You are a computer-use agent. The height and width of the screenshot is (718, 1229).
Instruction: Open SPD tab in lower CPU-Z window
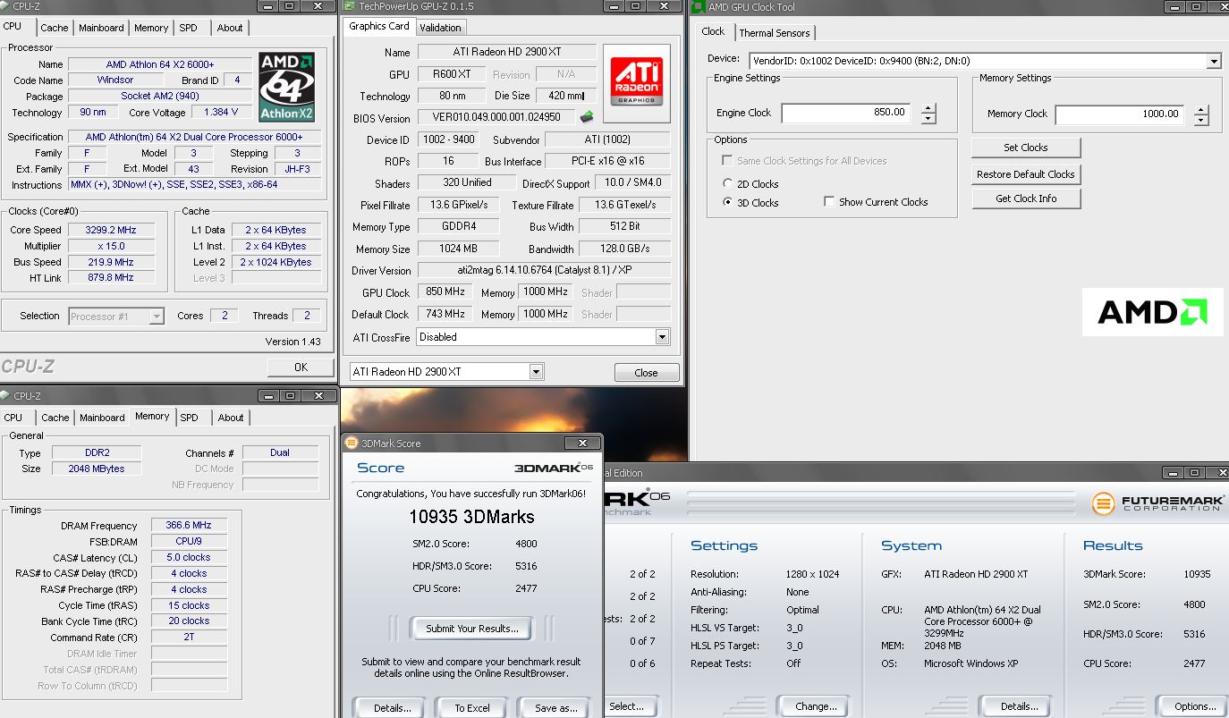tap(189, 418)
